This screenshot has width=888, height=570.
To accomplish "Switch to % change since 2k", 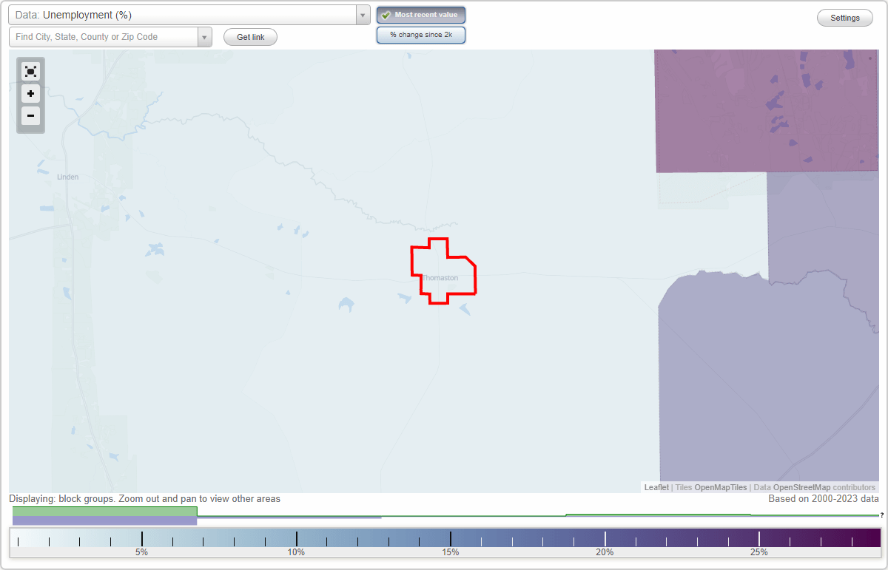I will tap(420, 35).
